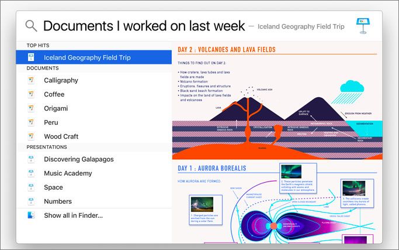This screenshot has width=399, height=250.
Task: Open the Calligraphy document result
Action: [x=94, y=80]
